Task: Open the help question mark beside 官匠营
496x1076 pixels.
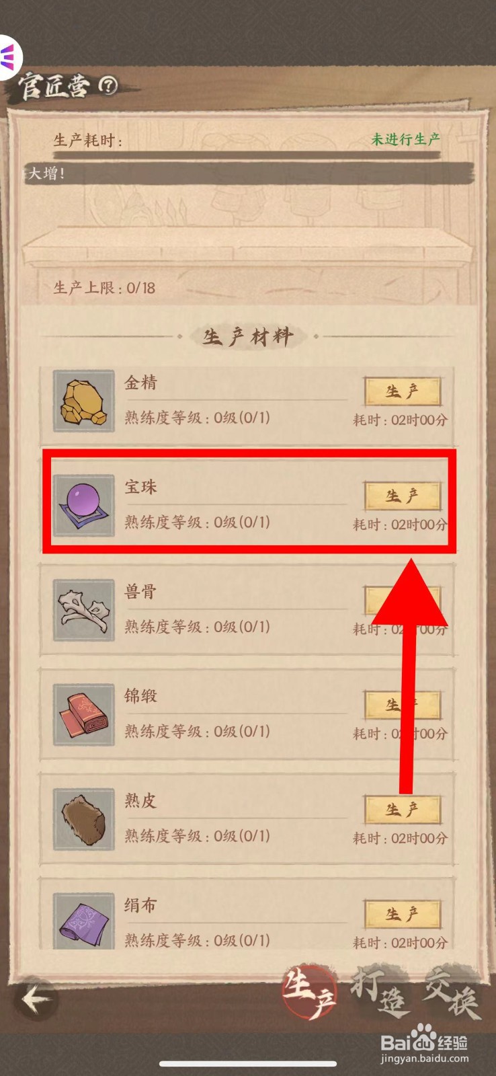Action: click(x=108, y=85)
